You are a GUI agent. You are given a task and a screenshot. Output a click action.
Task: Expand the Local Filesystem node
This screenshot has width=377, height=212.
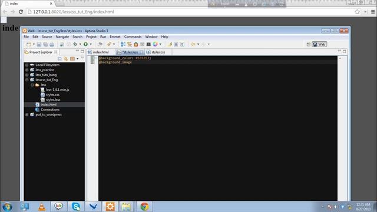(27, 65)
